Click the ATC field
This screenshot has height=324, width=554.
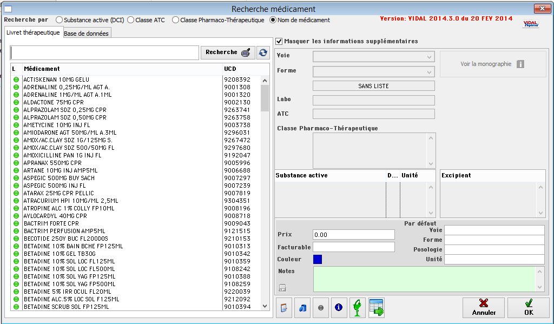[x=373, y=114]
